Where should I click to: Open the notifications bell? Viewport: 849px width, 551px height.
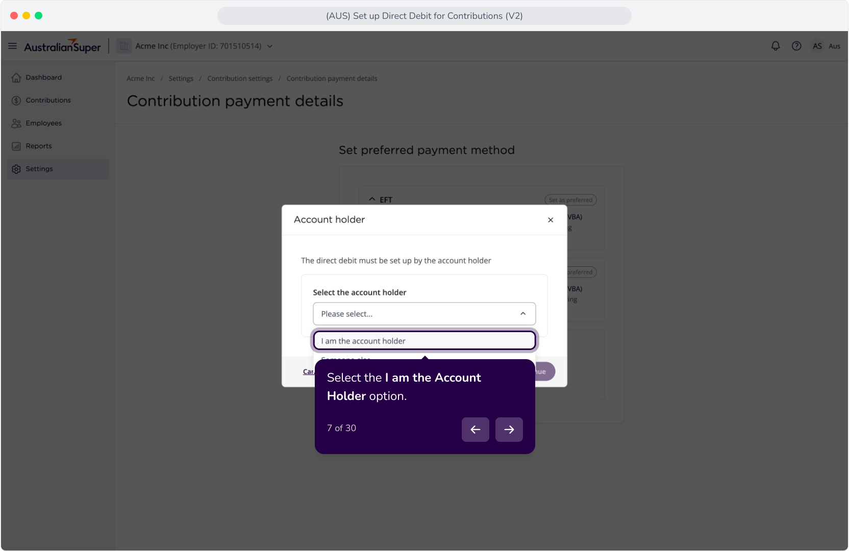pyautogui.click(x=776, y=46)
